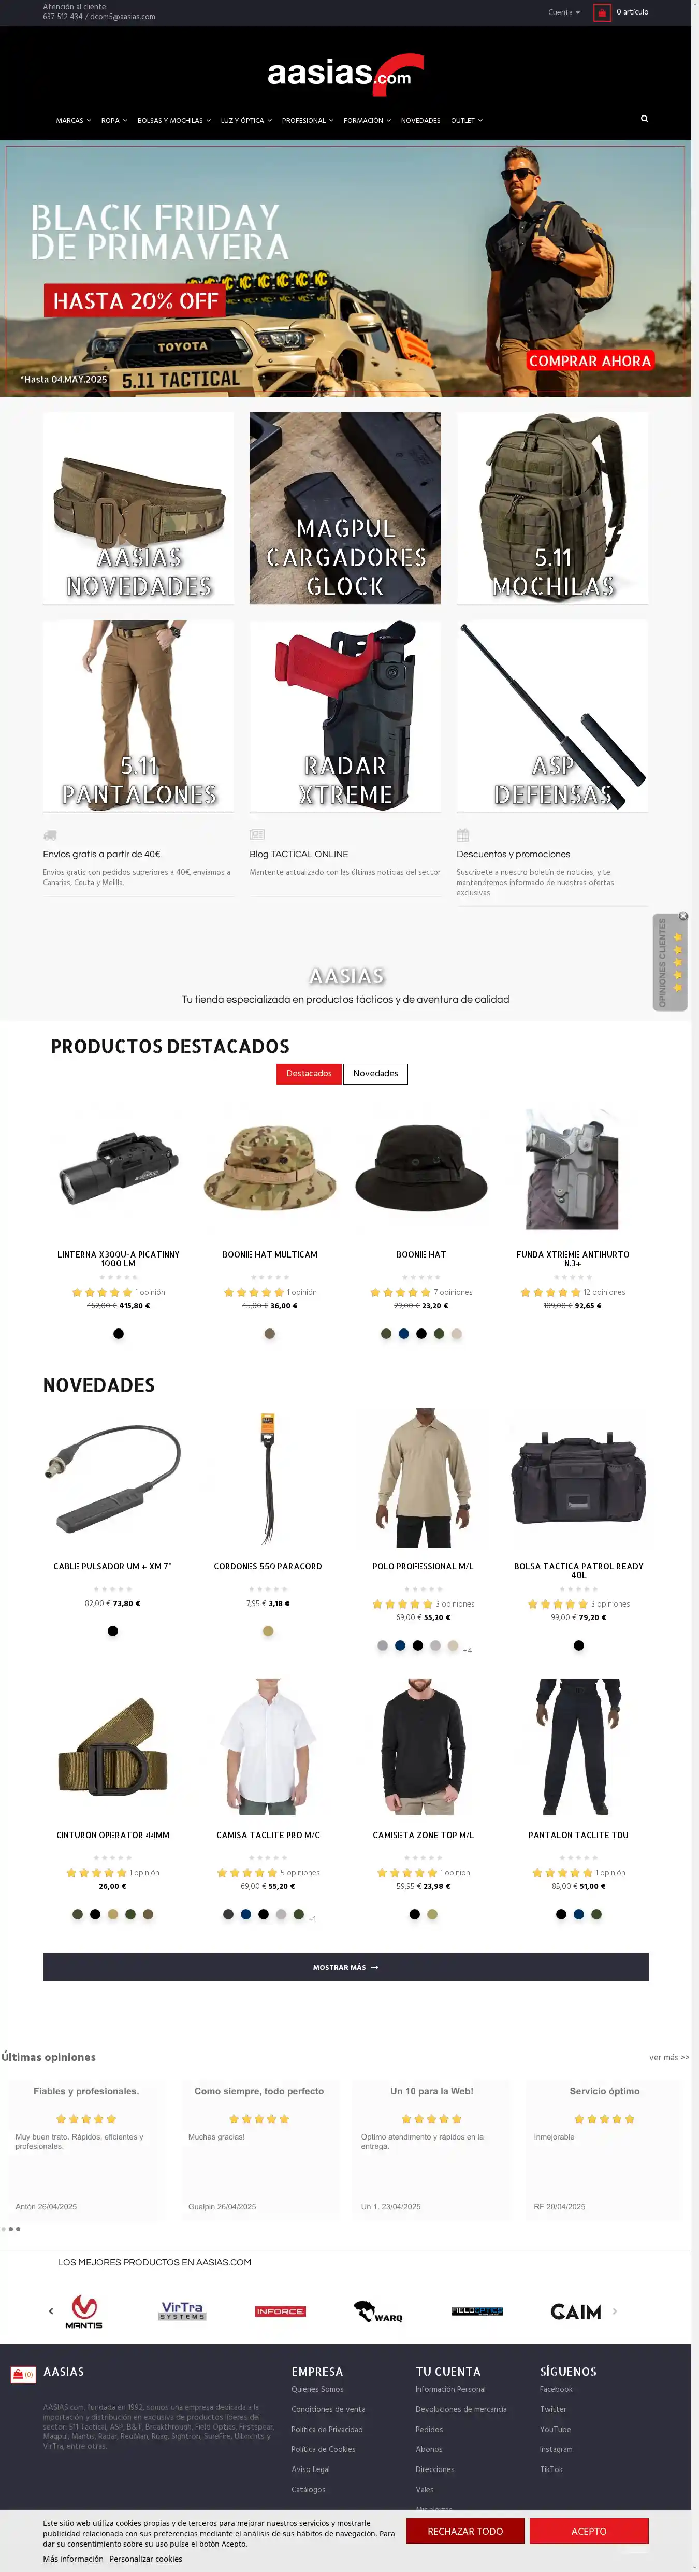699x2572 pixels.
Task: Select the Destacados tab
Action: click(x=309, y=1073)
